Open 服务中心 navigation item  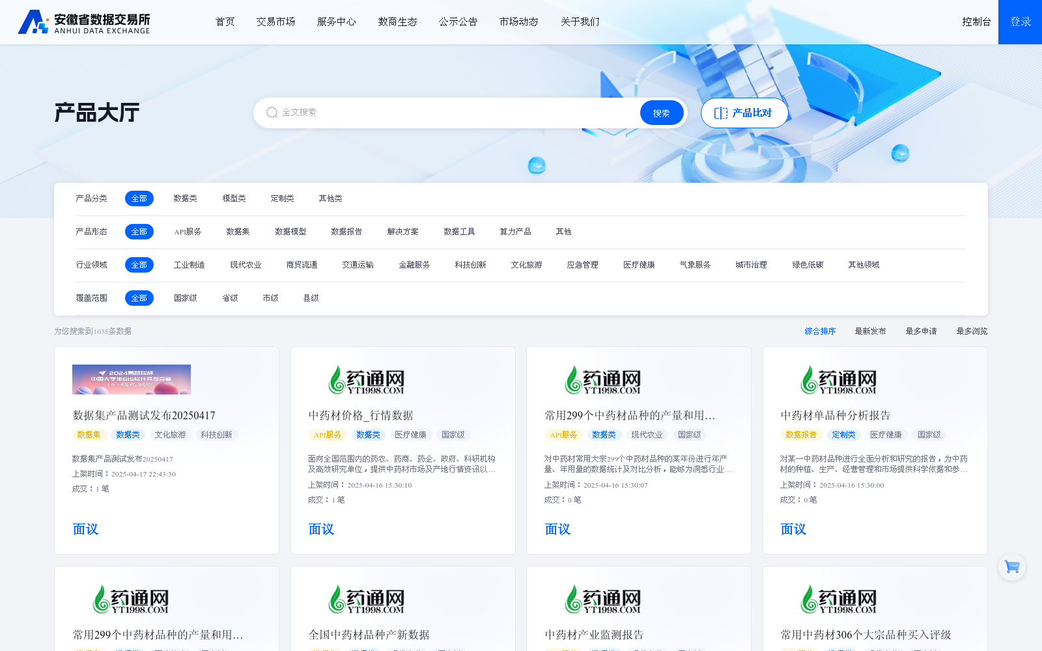pyautogui.click(x=337, y=22)
